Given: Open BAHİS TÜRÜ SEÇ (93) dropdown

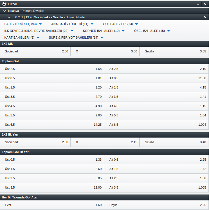Looking at the screenshot, I should 23,24.
